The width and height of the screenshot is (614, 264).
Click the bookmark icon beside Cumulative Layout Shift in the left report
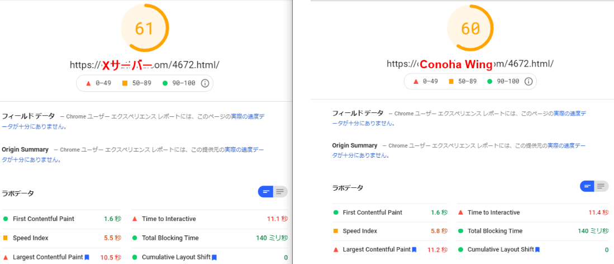pos(214,257)
